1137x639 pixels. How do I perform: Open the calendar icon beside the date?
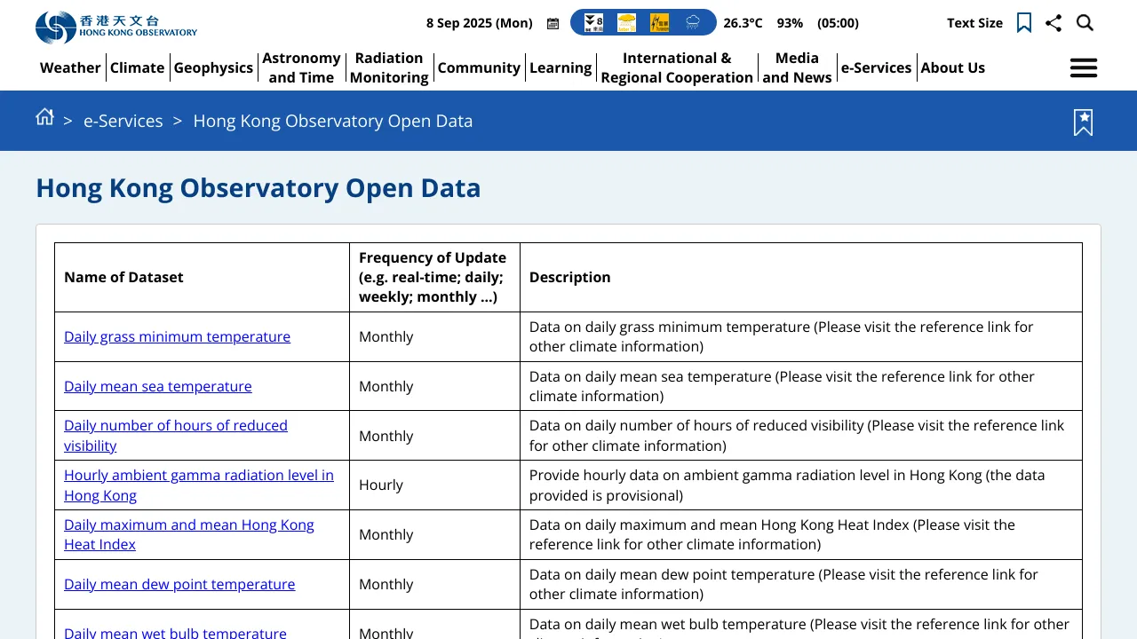[x=553, y=24]
